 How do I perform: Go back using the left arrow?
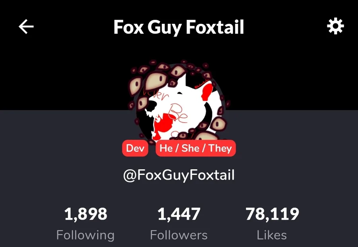[26, 27]
